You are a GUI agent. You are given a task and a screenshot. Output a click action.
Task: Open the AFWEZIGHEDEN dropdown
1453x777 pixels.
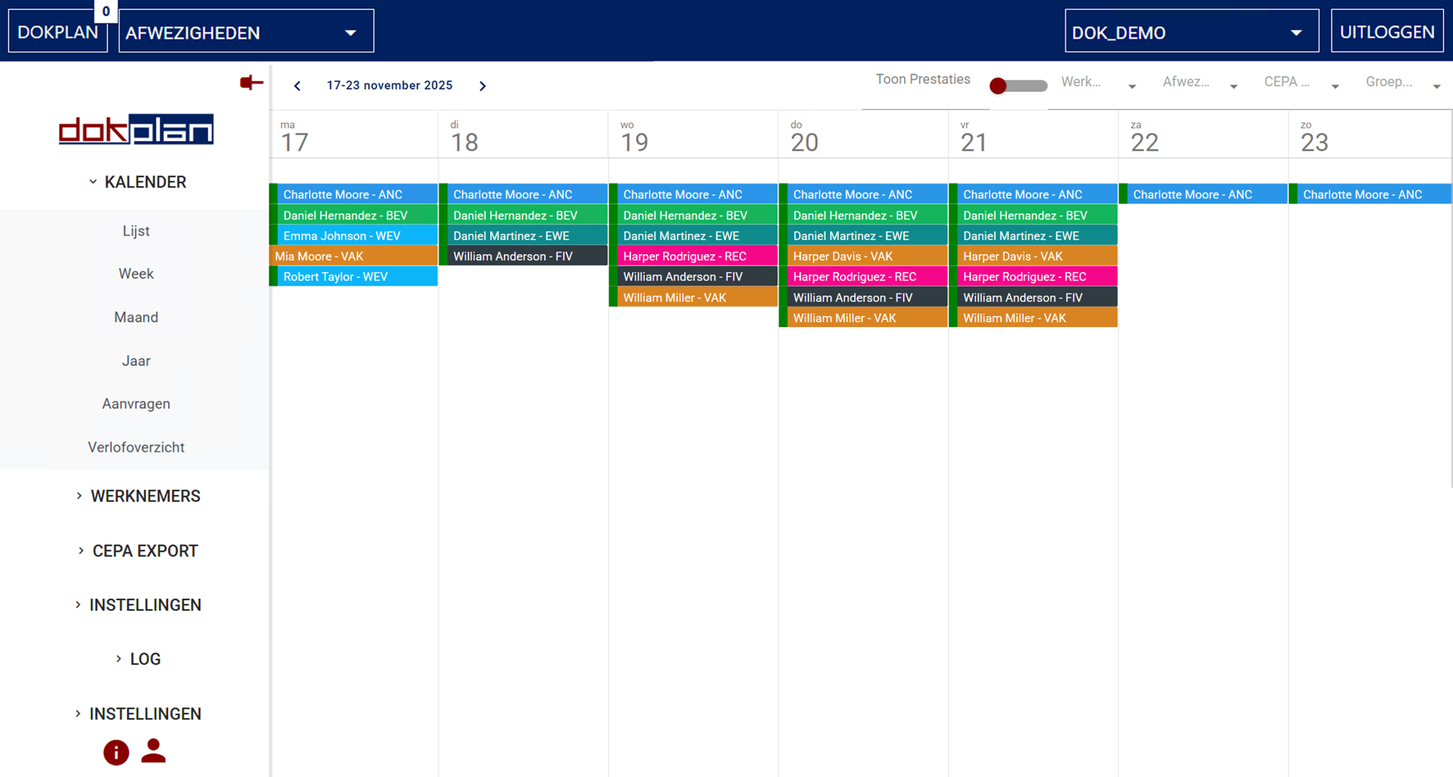click(x=245, y=31)
